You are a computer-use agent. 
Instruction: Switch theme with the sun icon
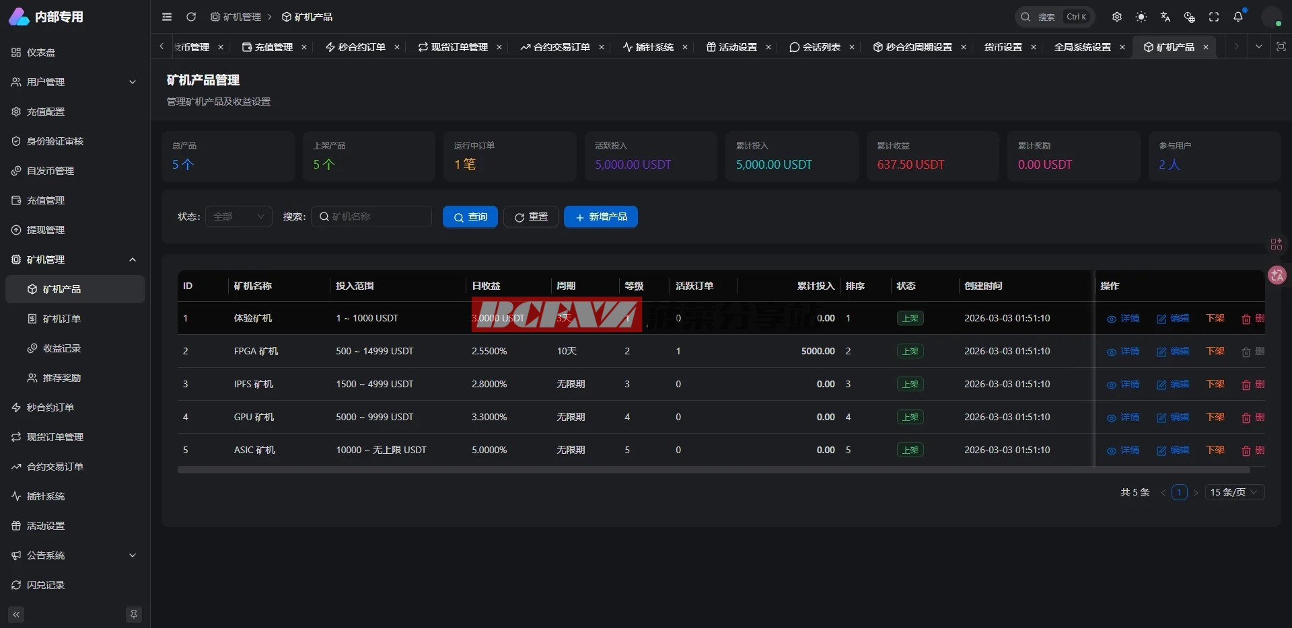1141,17
